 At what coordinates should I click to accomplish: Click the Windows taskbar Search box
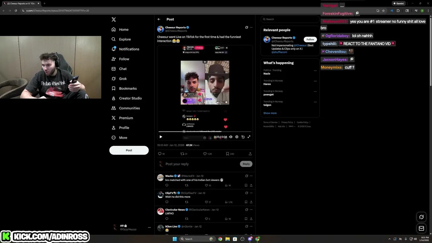pos(197,239)
